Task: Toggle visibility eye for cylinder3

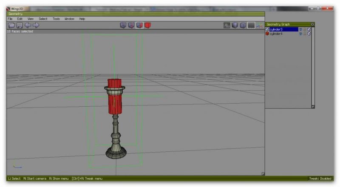Action: [x=300, y=29]
